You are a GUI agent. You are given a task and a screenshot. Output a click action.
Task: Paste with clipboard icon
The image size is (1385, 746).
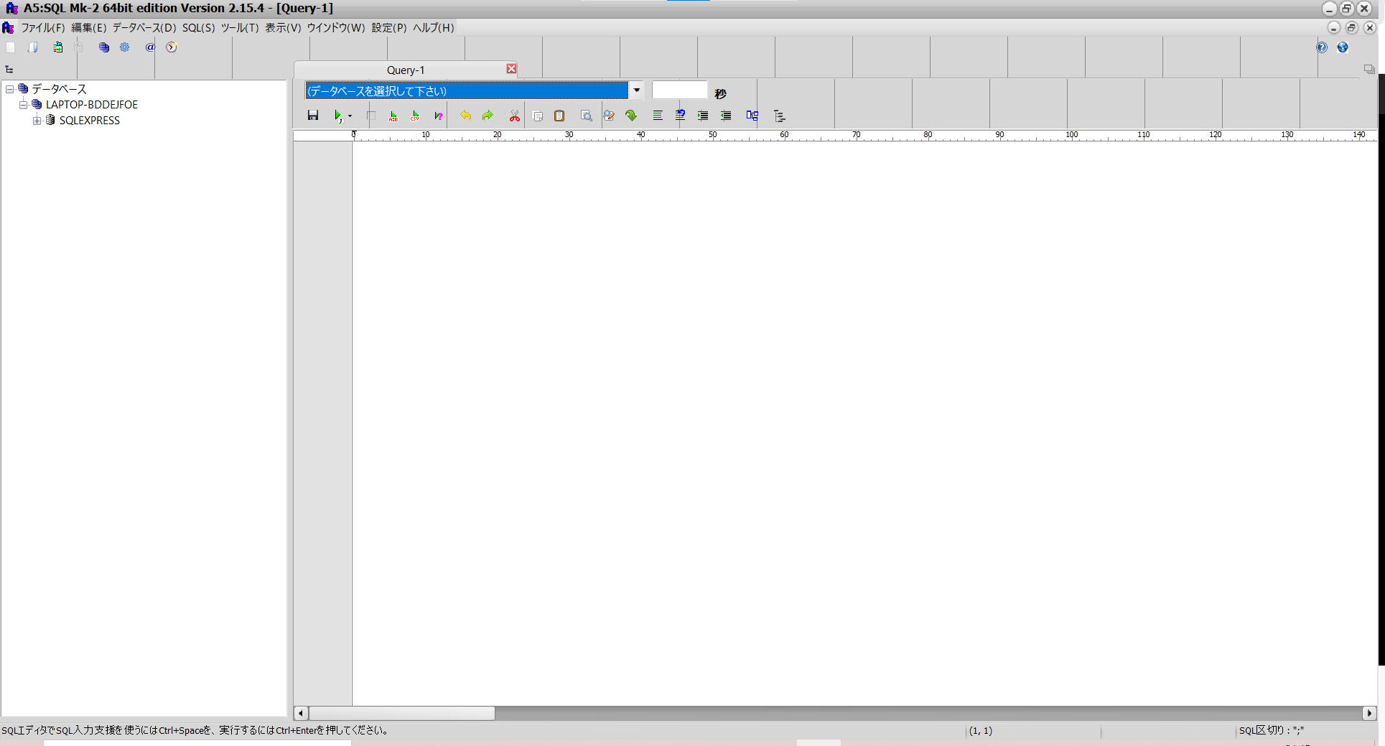559,116
